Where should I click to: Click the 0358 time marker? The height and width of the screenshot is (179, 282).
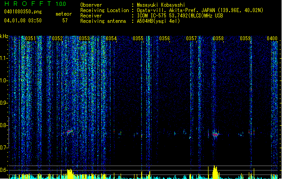[218, 38]
